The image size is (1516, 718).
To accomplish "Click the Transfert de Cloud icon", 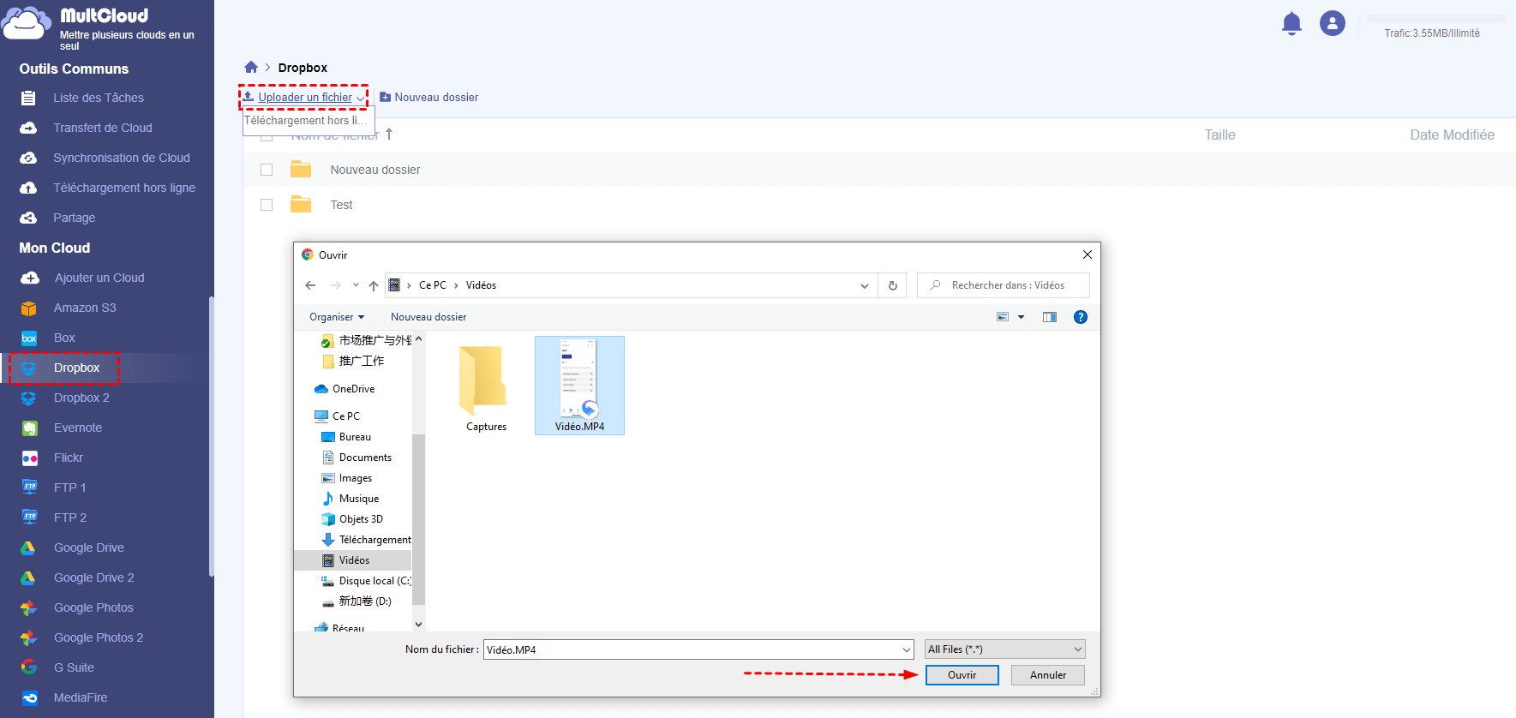I will [28, 128].
